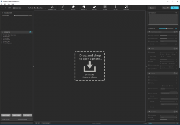180x125 pixels.
Task: Open the Corrective Filter dropdown
Action: [x=169, y=41]
